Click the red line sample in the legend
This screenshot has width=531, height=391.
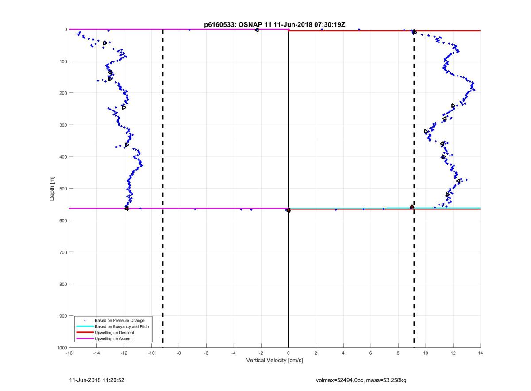[85, 332]
